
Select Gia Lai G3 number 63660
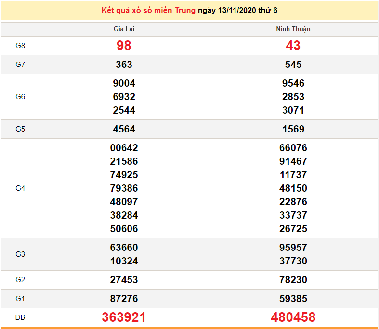[x=124, y=248]
